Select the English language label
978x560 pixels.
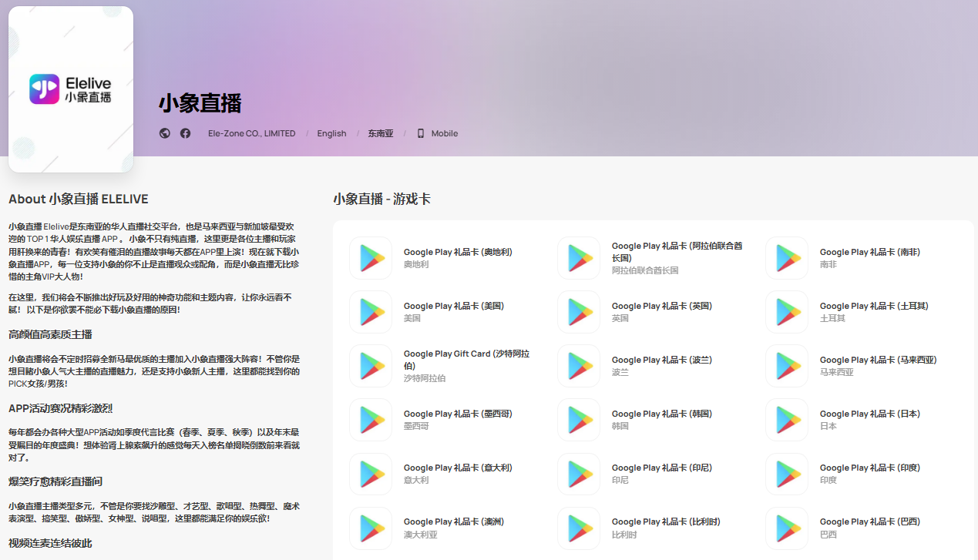tap(331, 133)
